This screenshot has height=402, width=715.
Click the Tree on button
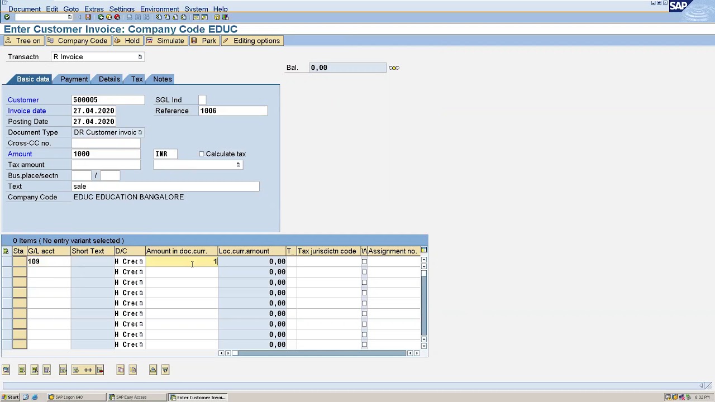23,41
